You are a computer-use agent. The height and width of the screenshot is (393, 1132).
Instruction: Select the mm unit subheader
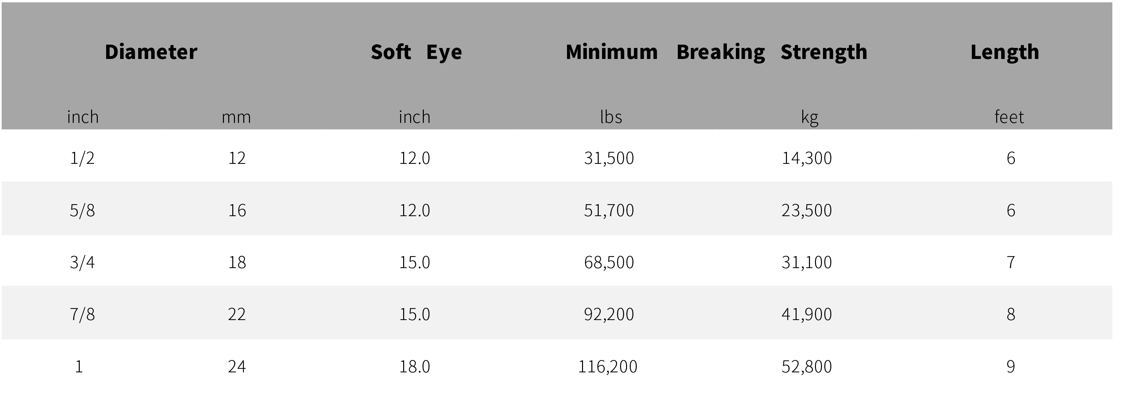coord(236,118)
